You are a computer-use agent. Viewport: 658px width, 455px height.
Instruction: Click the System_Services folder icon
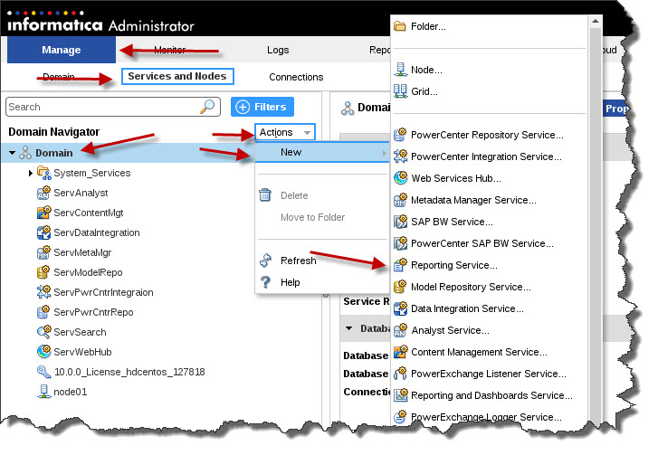tap(43, 173)
